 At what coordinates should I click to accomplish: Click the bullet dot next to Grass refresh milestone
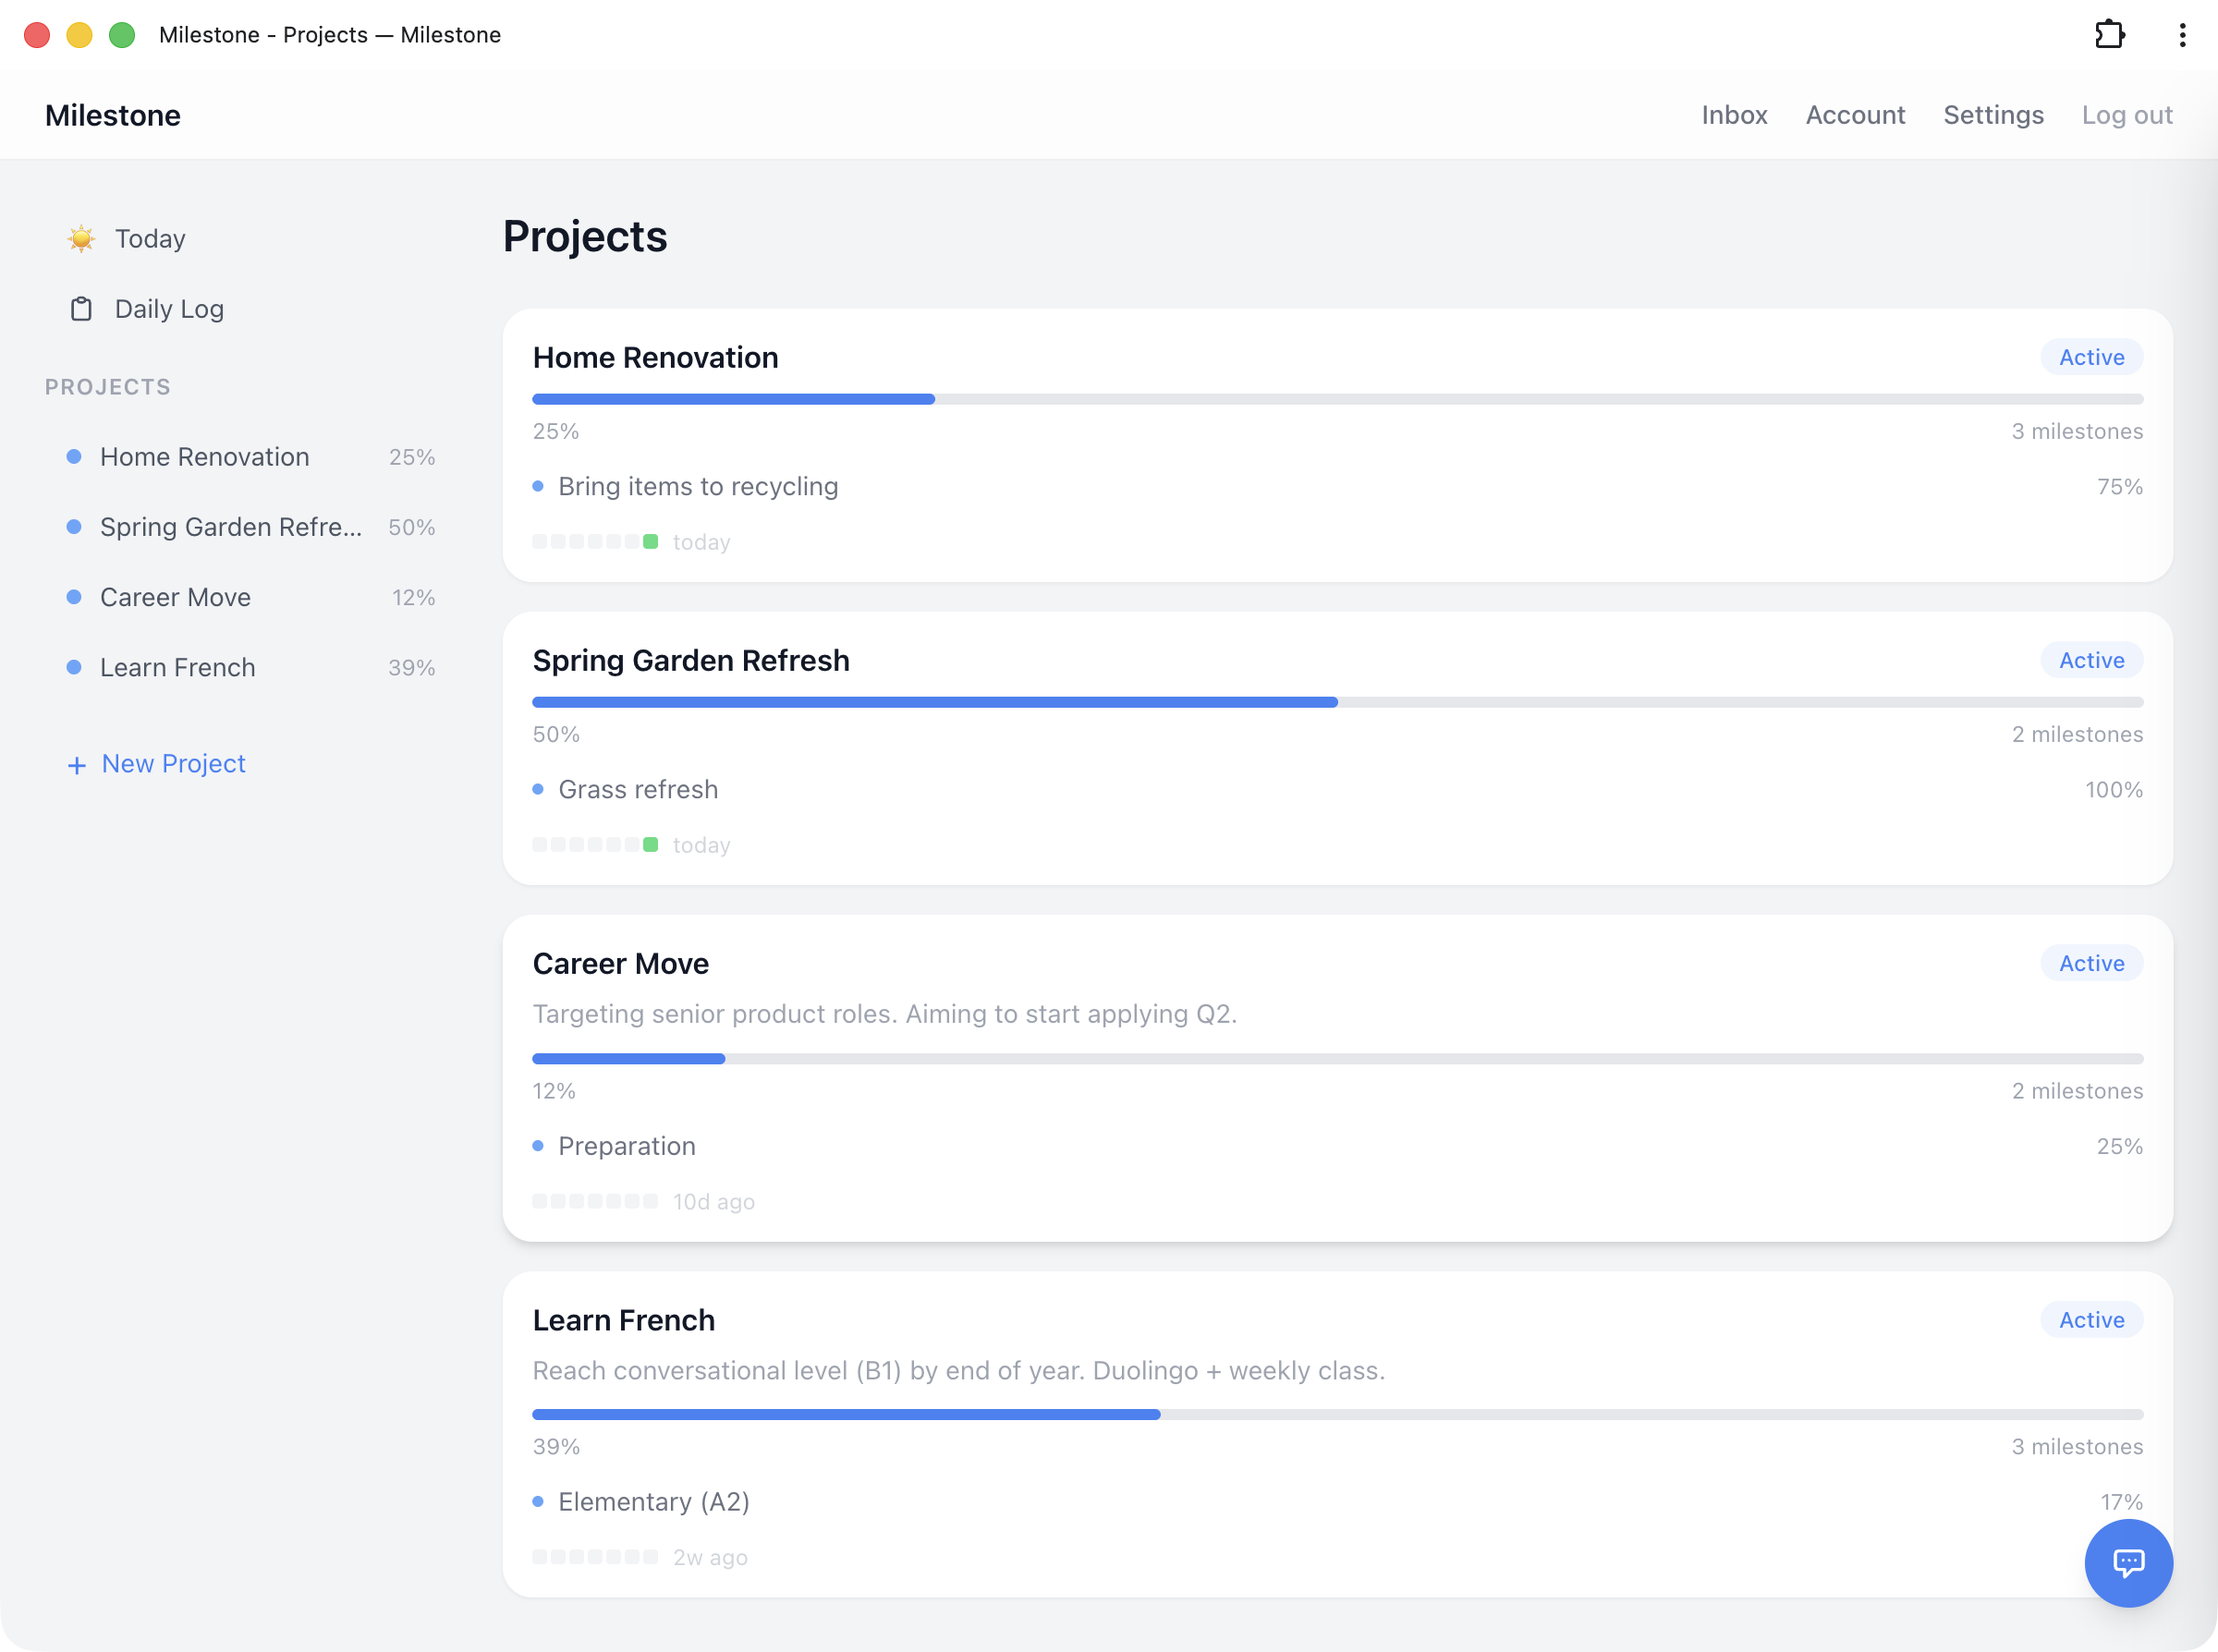(x=539, y=789)
